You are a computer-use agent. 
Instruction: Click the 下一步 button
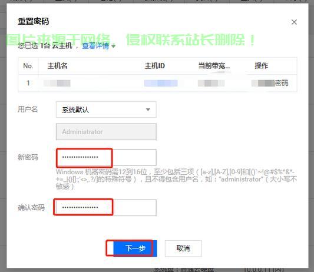135,248
